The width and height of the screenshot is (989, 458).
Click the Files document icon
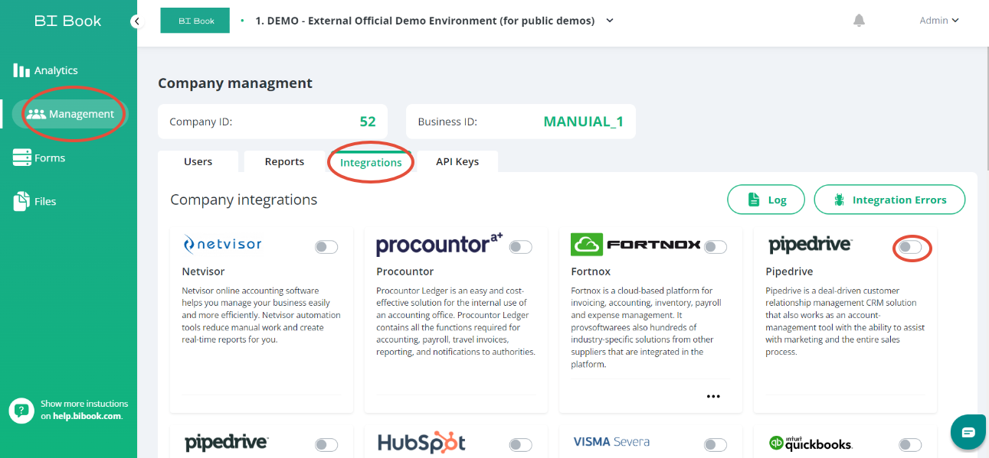pyautogui.click(x=21, y=201)
